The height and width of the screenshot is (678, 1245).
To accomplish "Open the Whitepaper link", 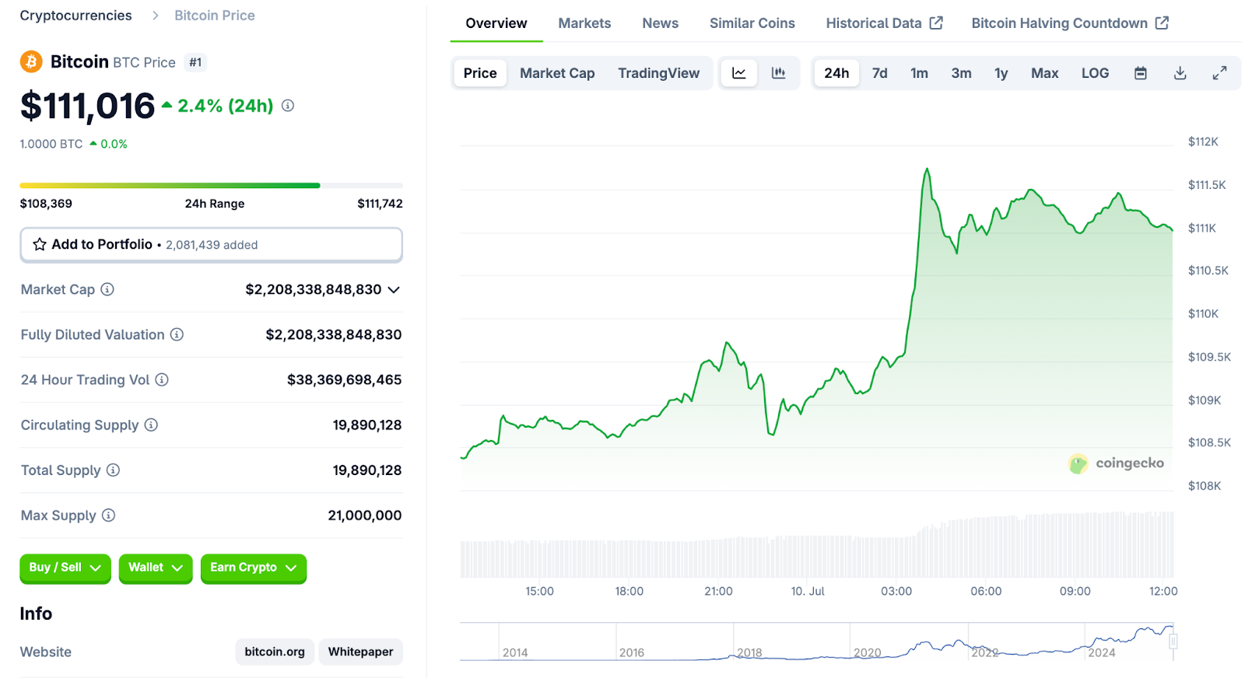I will pos(360,652).
